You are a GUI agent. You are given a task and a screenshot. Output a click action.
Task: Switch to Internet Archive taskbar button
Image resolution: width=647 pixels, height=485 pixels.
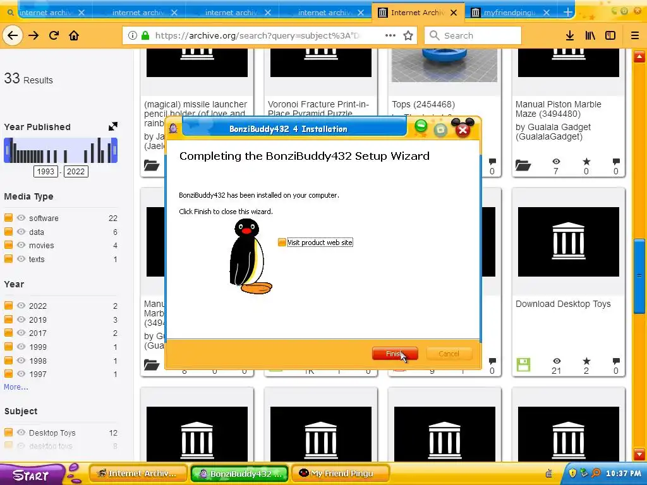[x=138, y=474]
